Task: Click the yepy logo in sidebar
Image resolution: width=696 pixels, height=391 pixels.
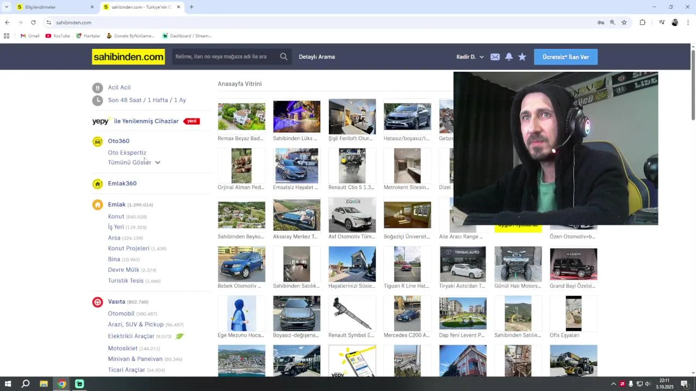Action: [101, 121]
